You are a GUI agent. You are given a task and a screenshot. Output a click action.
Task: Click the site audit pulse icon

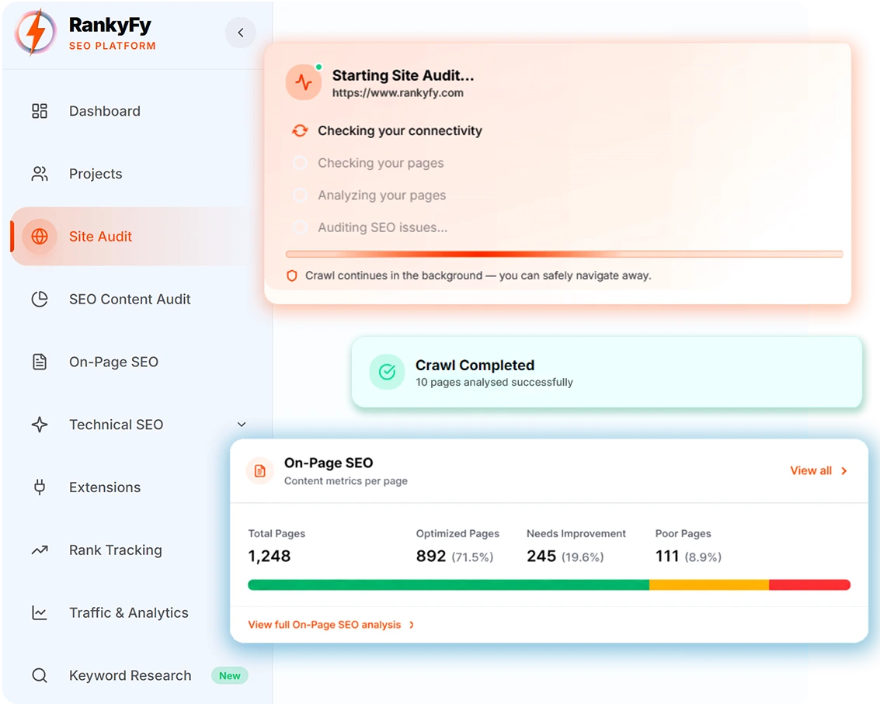tap(304, 82)
